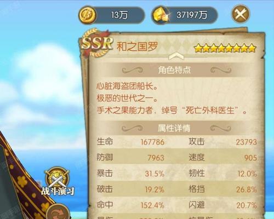Tap the gold ingot currency icon
The width and height of the screenshot is (274, 219).
(x=161, y=15)
